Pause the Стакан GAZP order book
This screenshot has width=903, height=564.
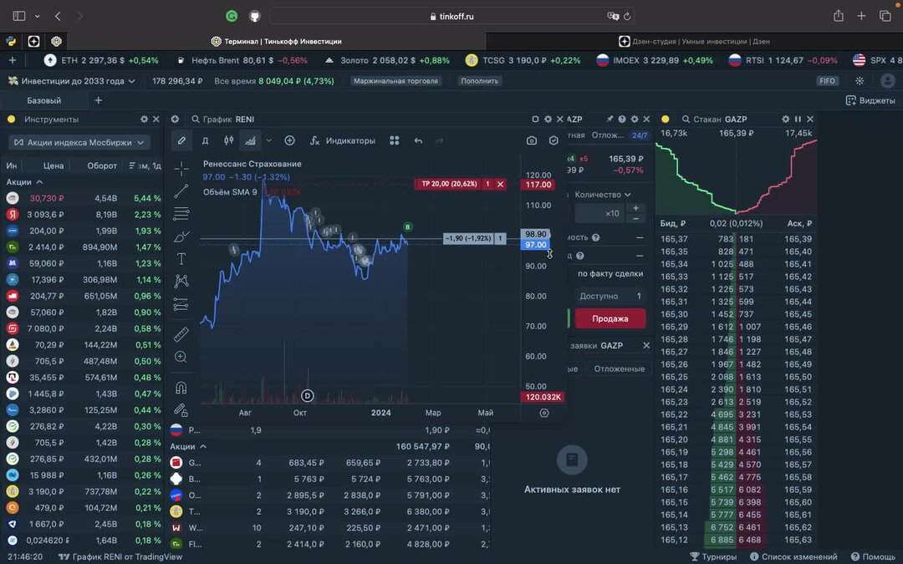click(798, 119)
